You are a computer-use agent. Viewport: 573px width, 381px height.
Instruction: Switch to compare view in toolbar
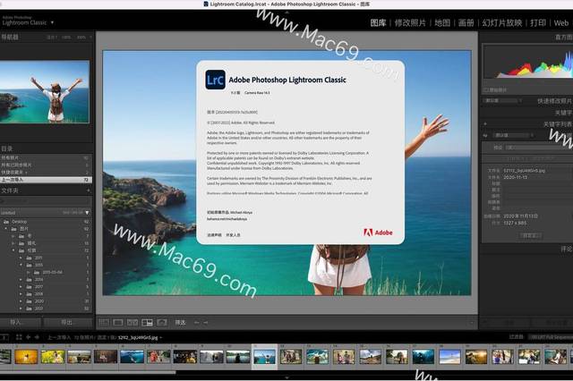[133, 323]
